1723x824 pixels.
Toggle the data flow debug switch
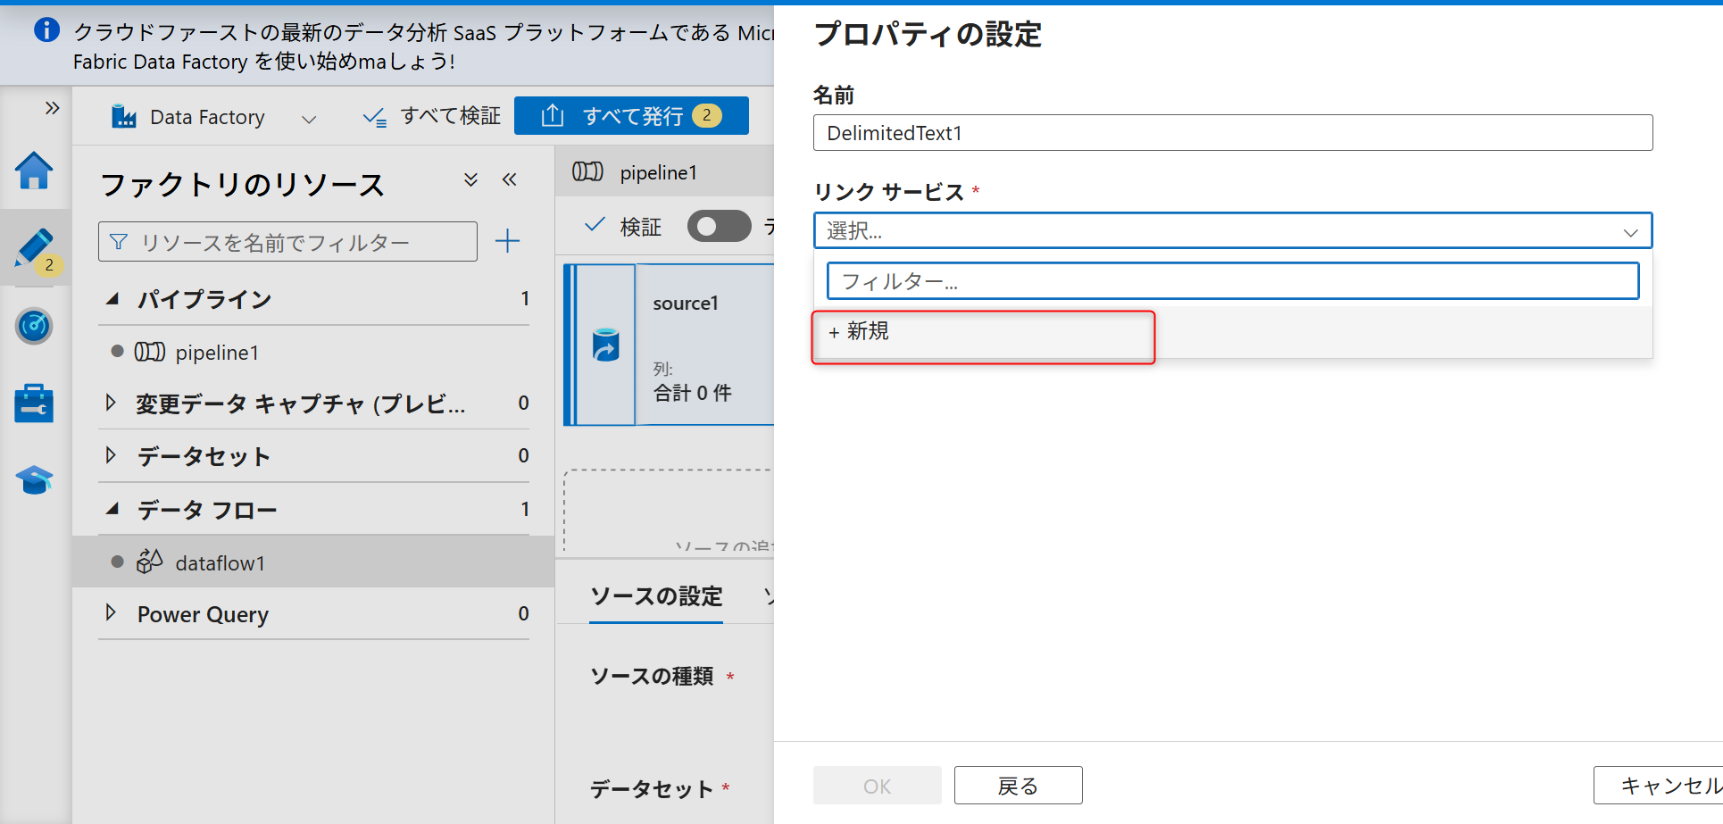719,227
